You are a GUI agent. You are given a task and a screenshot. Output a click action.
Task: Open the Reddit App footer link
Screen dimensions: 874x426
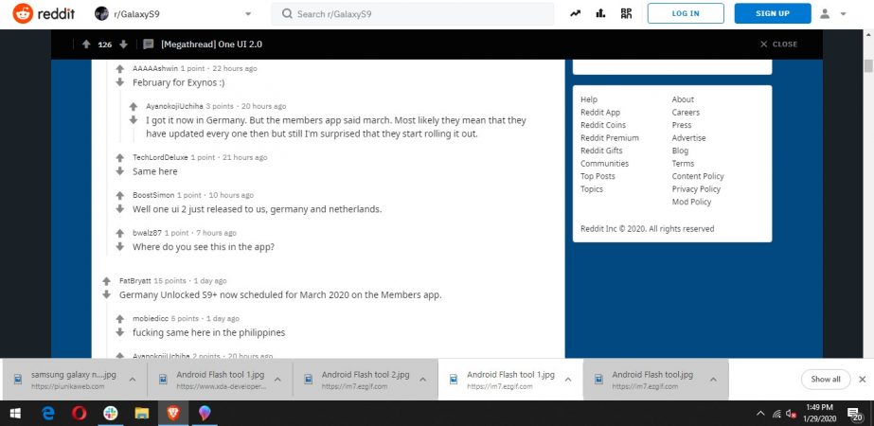coord(600,112)
